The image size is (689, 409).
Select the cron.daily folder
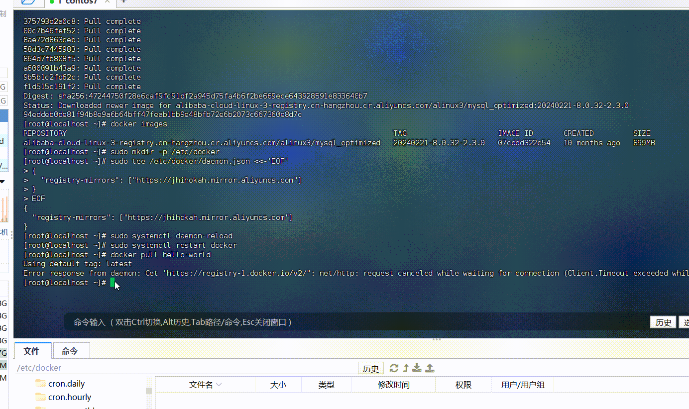point(60,384)
